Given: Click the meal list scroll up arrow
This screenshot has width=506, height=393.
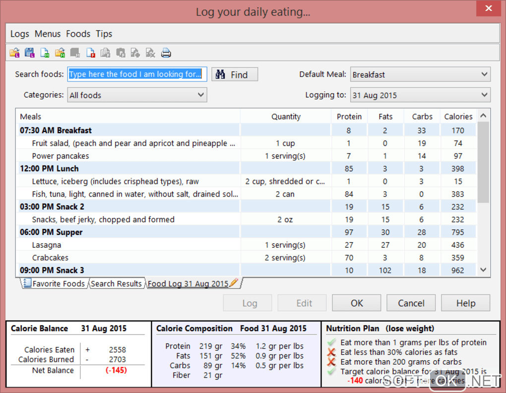Looking at the screenshot, I should click(x=483, y=116).
